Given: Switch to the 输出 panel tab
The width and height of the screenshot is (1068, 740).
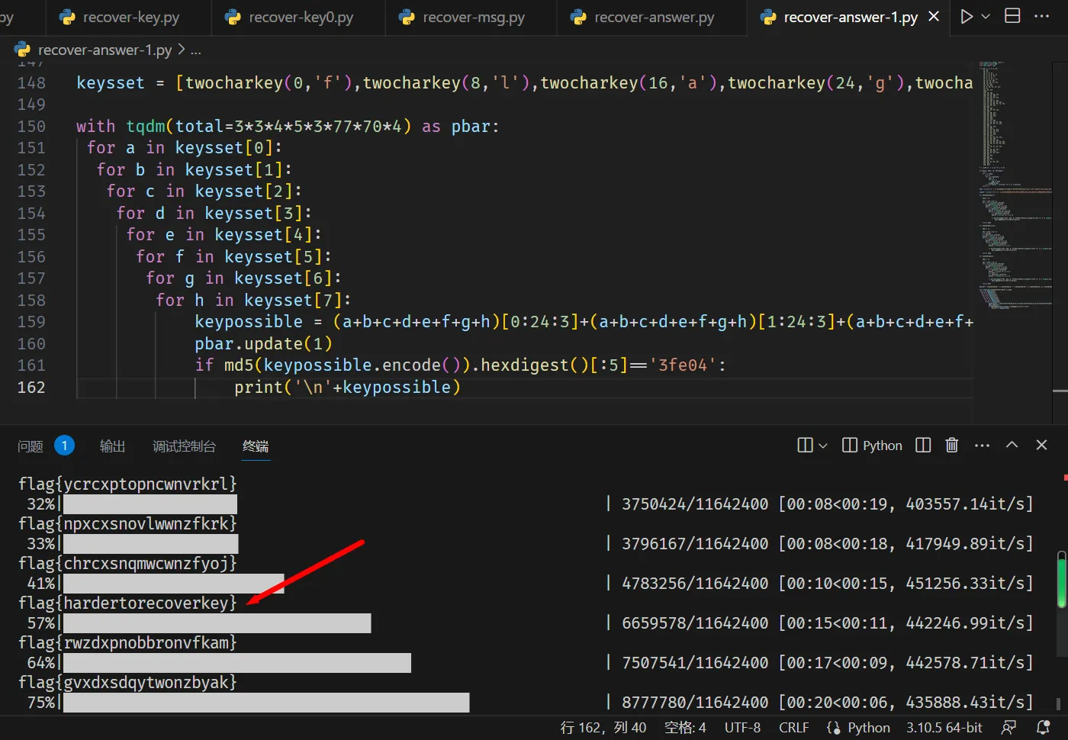Looking at the screenshot, I should (x=112, y=446).
